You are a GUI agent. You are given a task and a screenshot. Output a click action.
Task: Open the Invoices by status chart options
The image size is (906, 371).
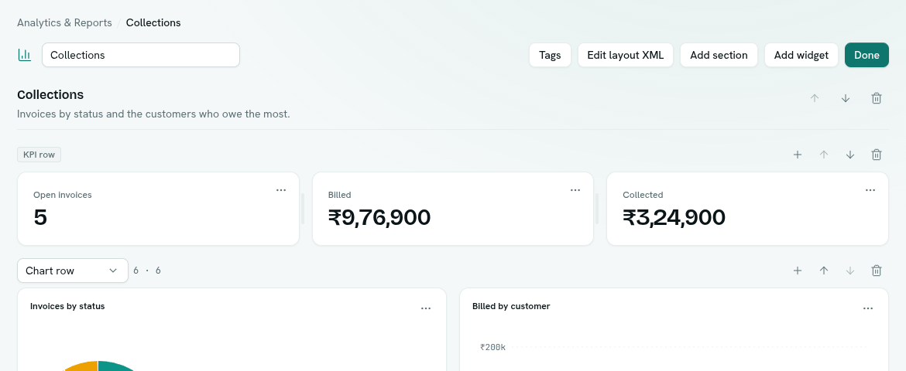point(426,308)
